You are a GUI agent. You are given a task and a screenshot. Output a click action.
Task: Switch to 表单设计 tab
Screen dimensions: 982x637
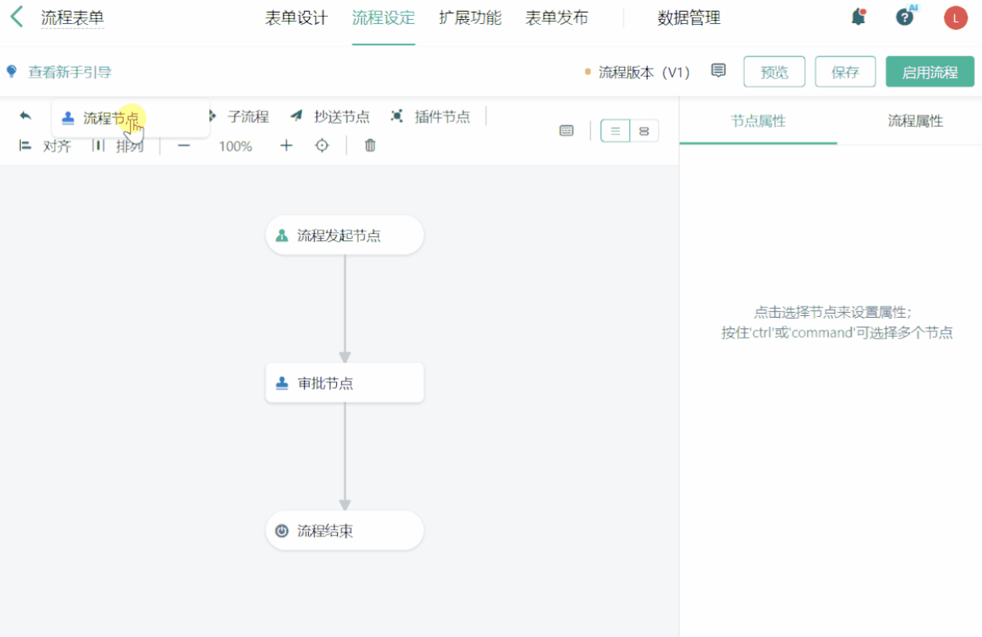(x=296, y=18)
